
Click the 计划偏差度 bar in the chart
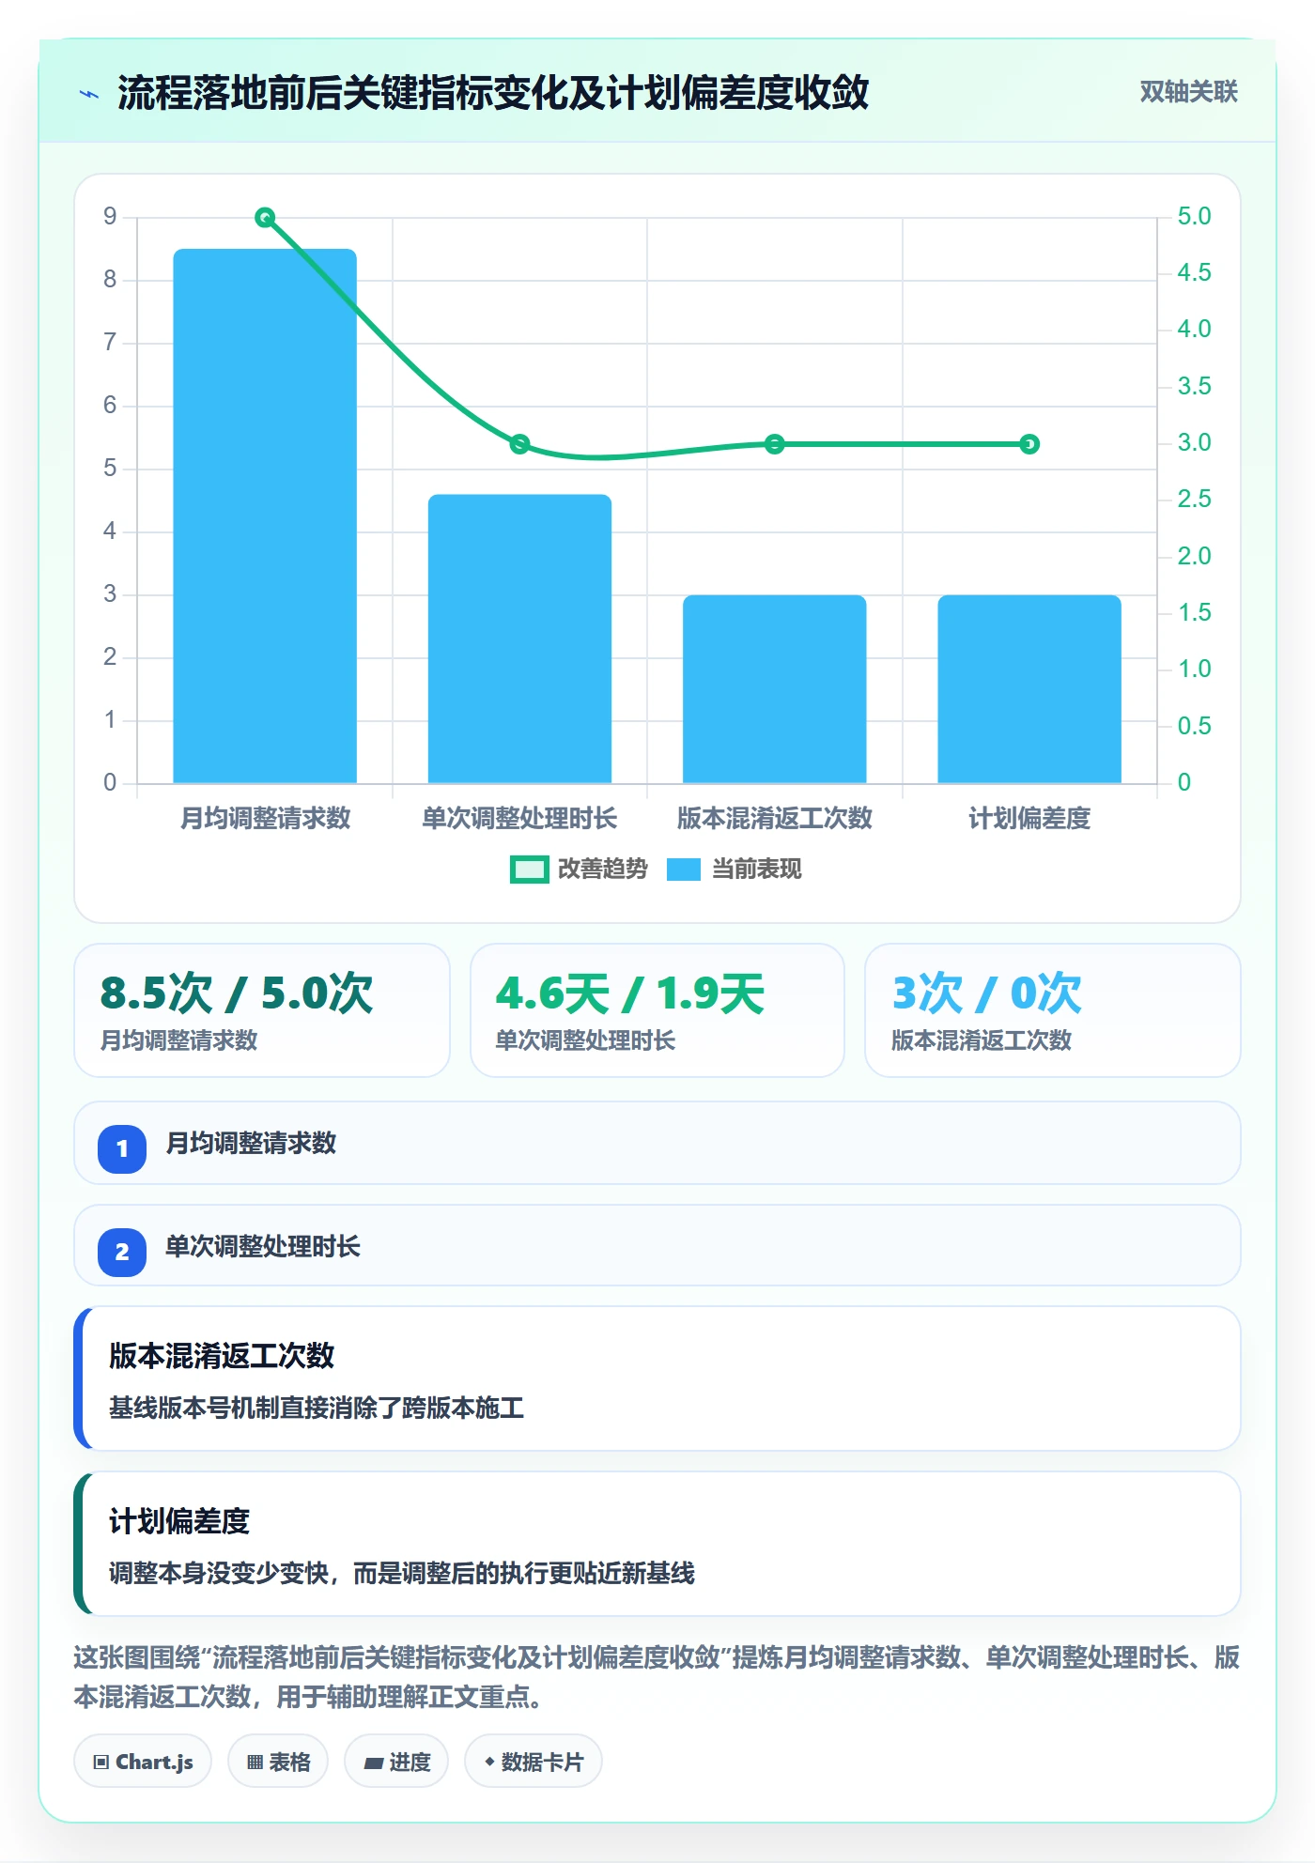pos(1029,688)
